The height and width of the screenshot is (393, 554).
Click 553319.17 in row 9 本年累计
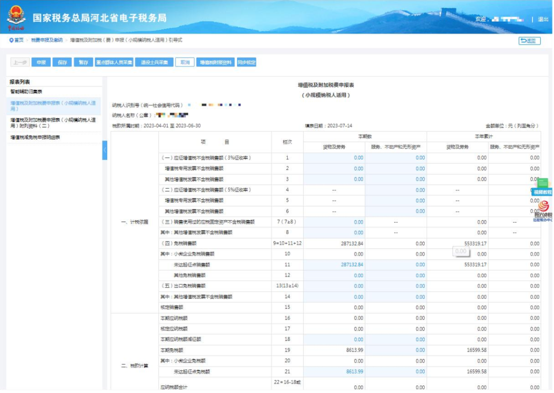(x=476, y=244)
